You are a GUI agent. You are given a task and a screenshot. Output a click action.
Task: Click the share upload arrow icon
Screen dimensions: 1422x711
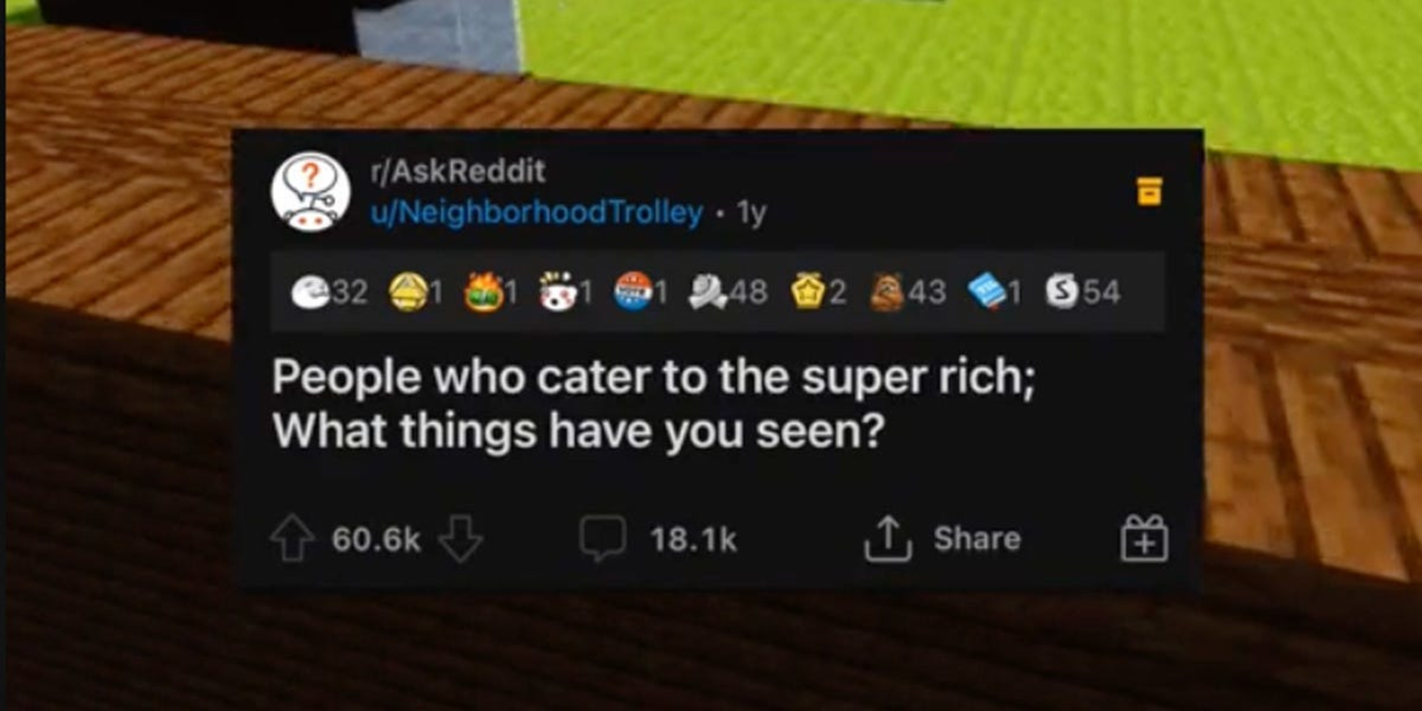888,539
